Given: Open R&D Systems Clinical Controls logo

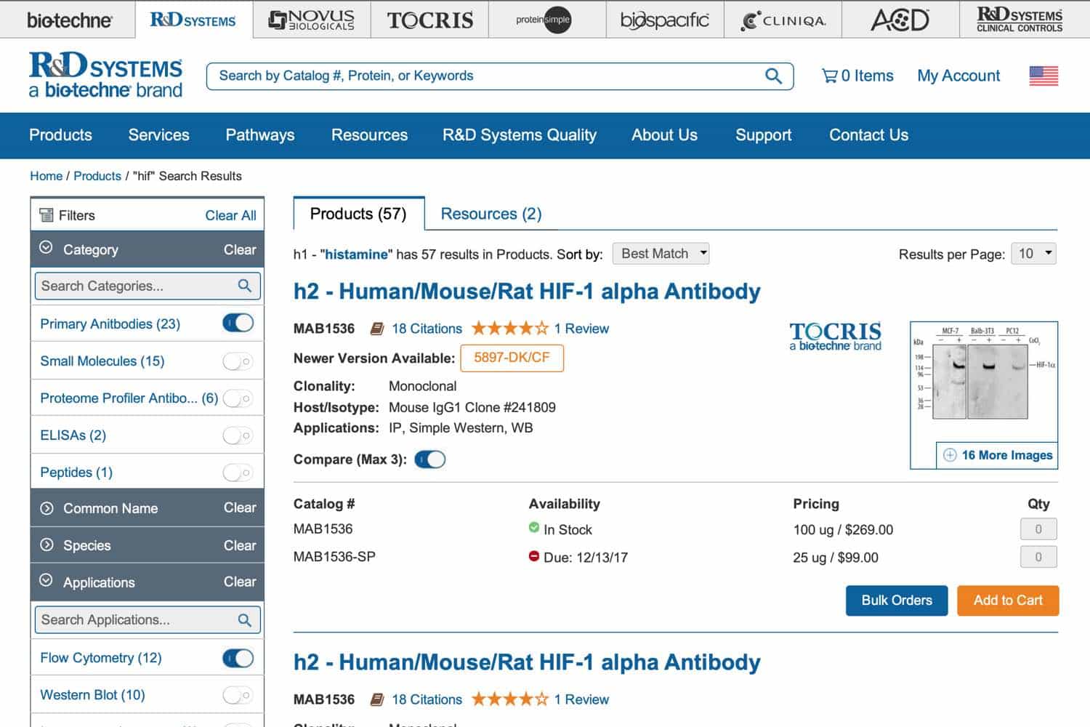Looking at the screenshot, I should tap(1020, 20).
